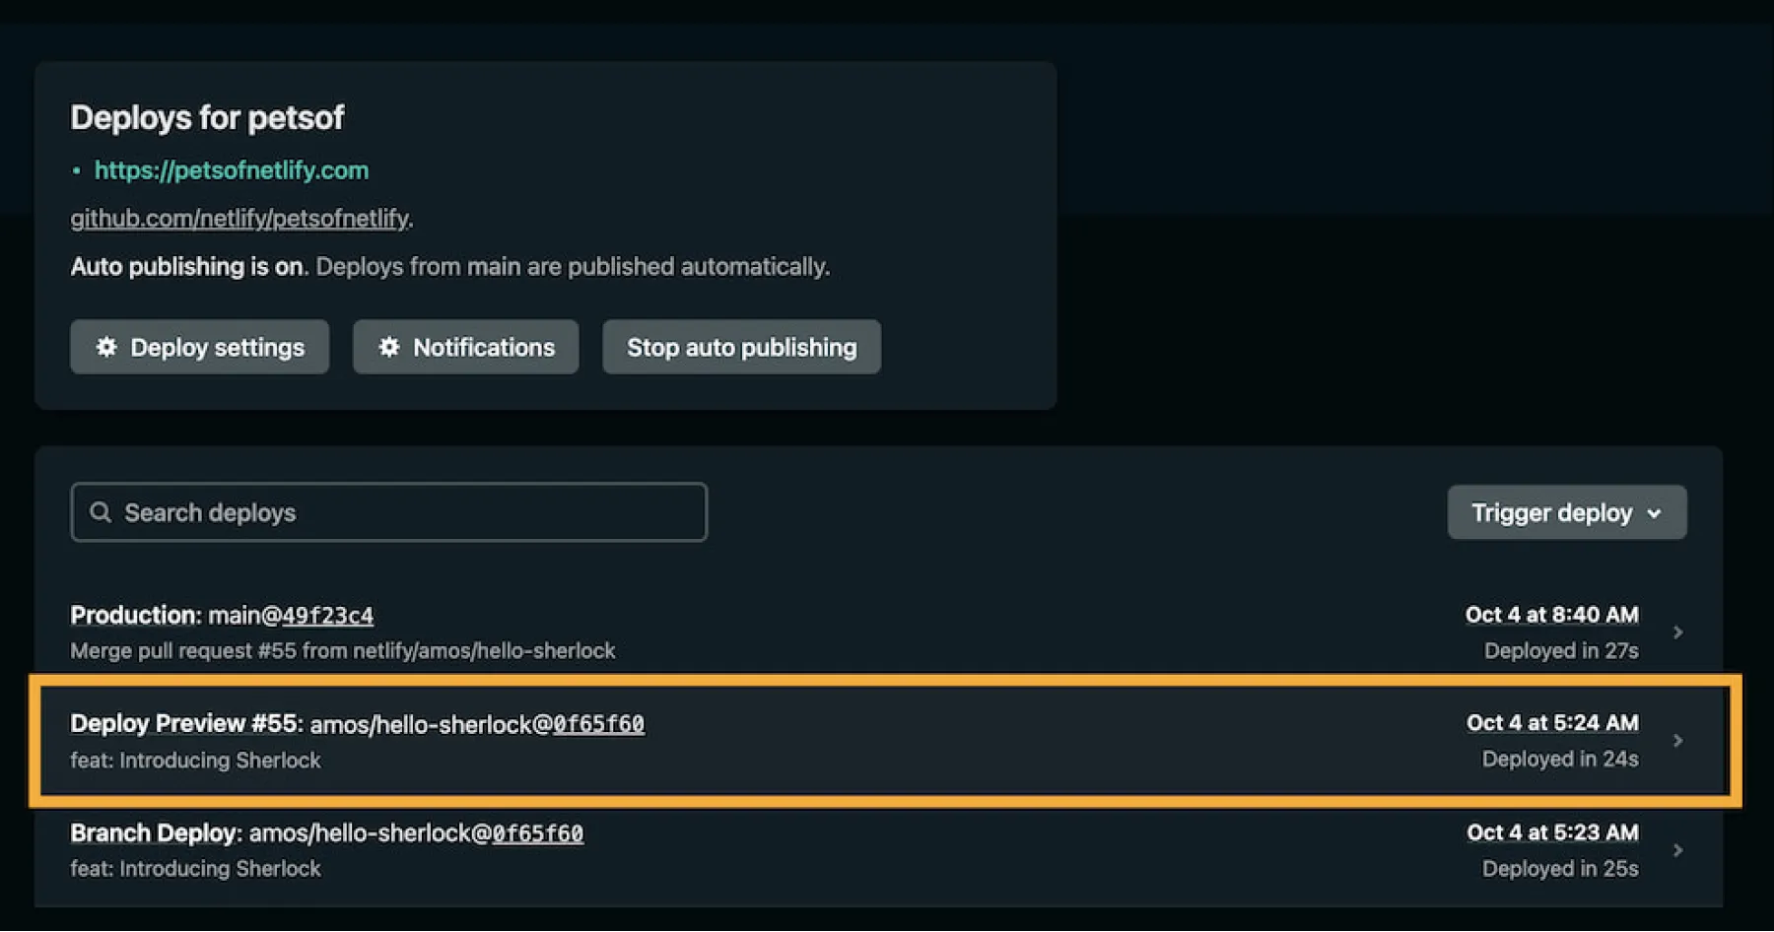Open Deploy Preview #55 via its chevron

pos(1677,741)
